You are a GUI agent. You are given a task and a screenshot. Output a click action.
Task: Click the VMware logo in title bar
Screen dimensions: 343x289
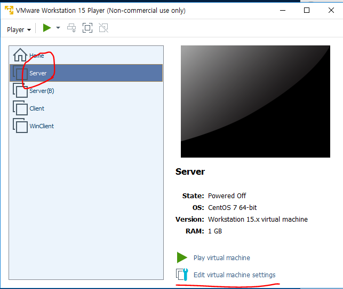click(x=9, y=10)
